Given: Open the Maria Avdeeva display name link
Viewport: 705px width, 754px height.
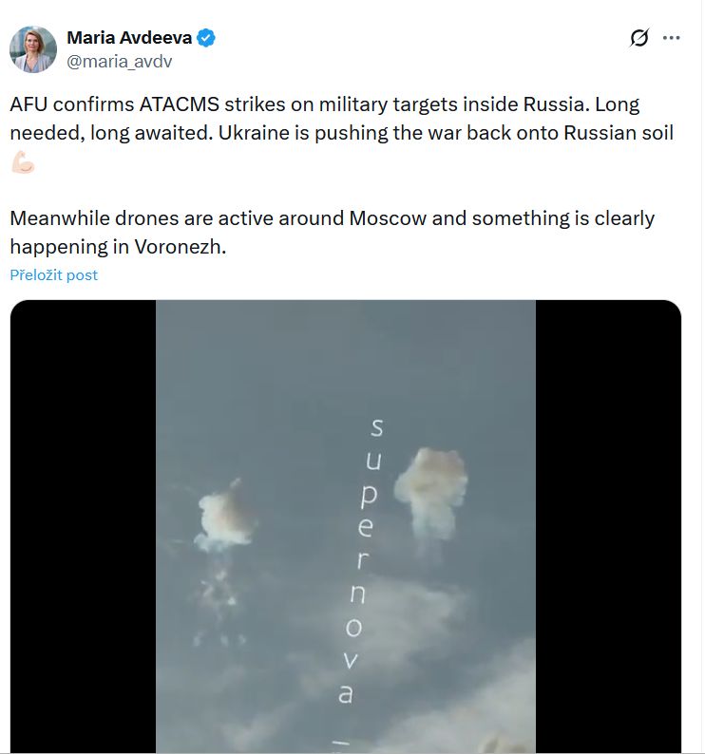Looking at the screenshot, I should [x=129, y=38].
